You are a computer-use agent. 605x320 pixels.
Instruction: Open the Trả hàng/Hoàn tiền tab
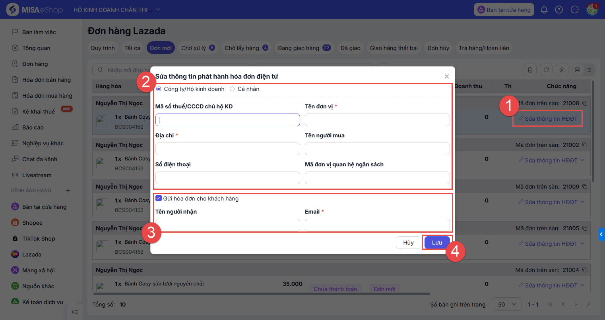484,48
